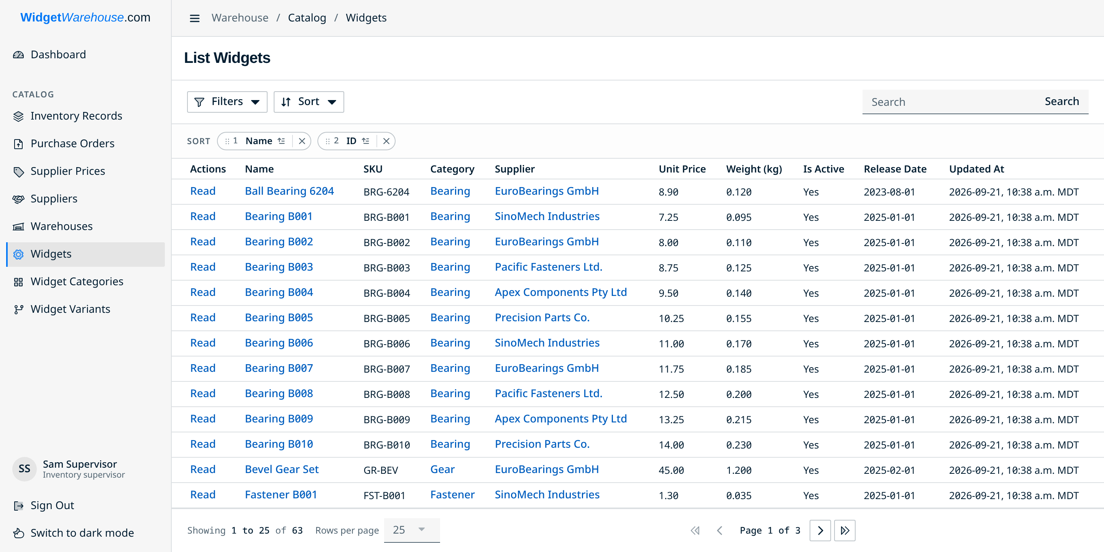This screenshot has width=1104, height=552.
Task: Toggle ID sort direction icon
Action: pos(366,141)
